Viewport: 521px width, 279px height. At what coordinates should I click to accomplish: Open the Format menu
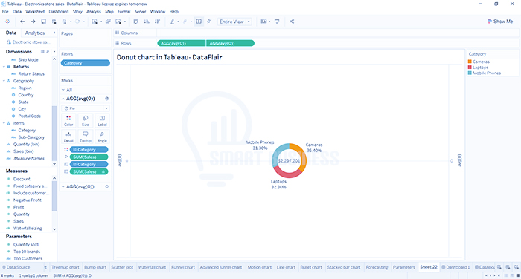[x=124, y=12]
